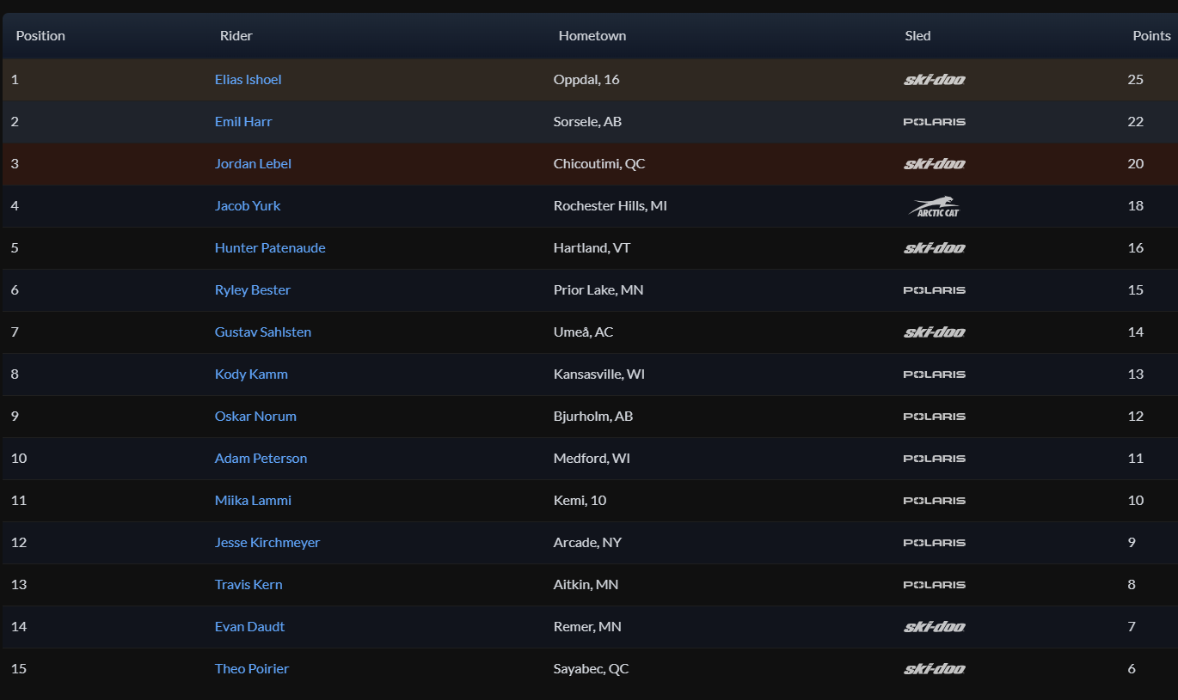Open the Jesse Kirchmeyer rider link
The image size is (1178, 700).
pos(267,542)
